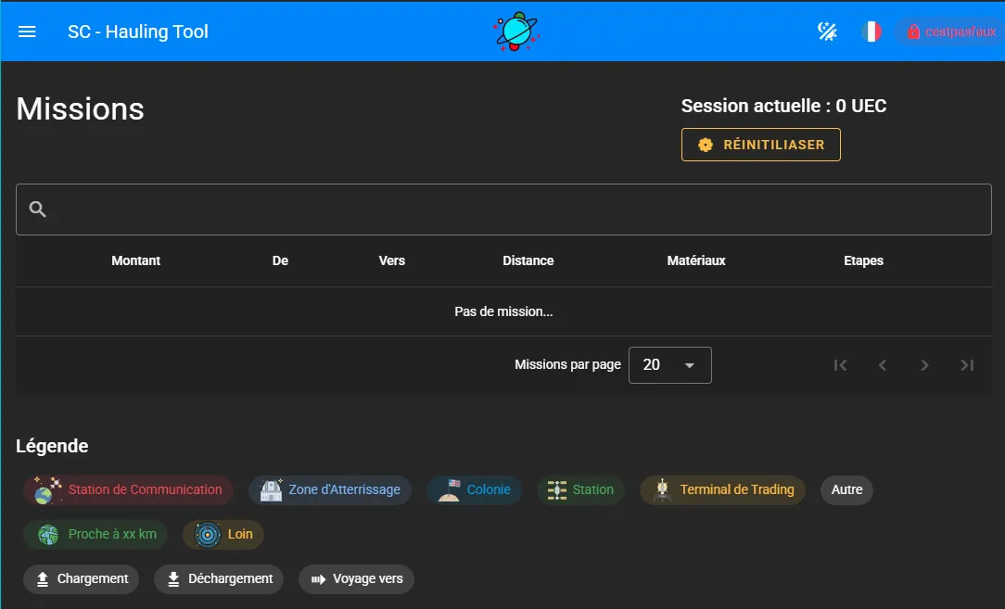1005x609 pixels.
Task: Click the magnifying glass search icon
Action: click(38, 209)
